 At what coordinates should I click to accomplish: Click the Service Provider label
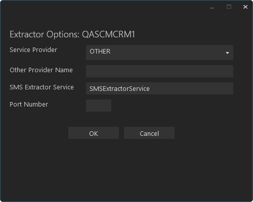(x=33, y=50)
